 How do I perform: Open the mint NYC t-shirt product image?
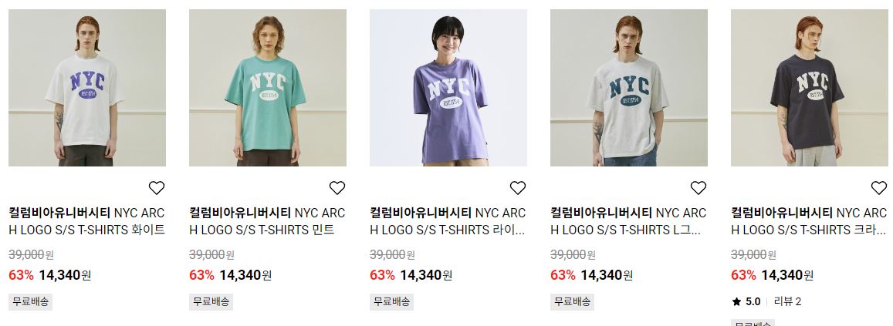point(268,88)
